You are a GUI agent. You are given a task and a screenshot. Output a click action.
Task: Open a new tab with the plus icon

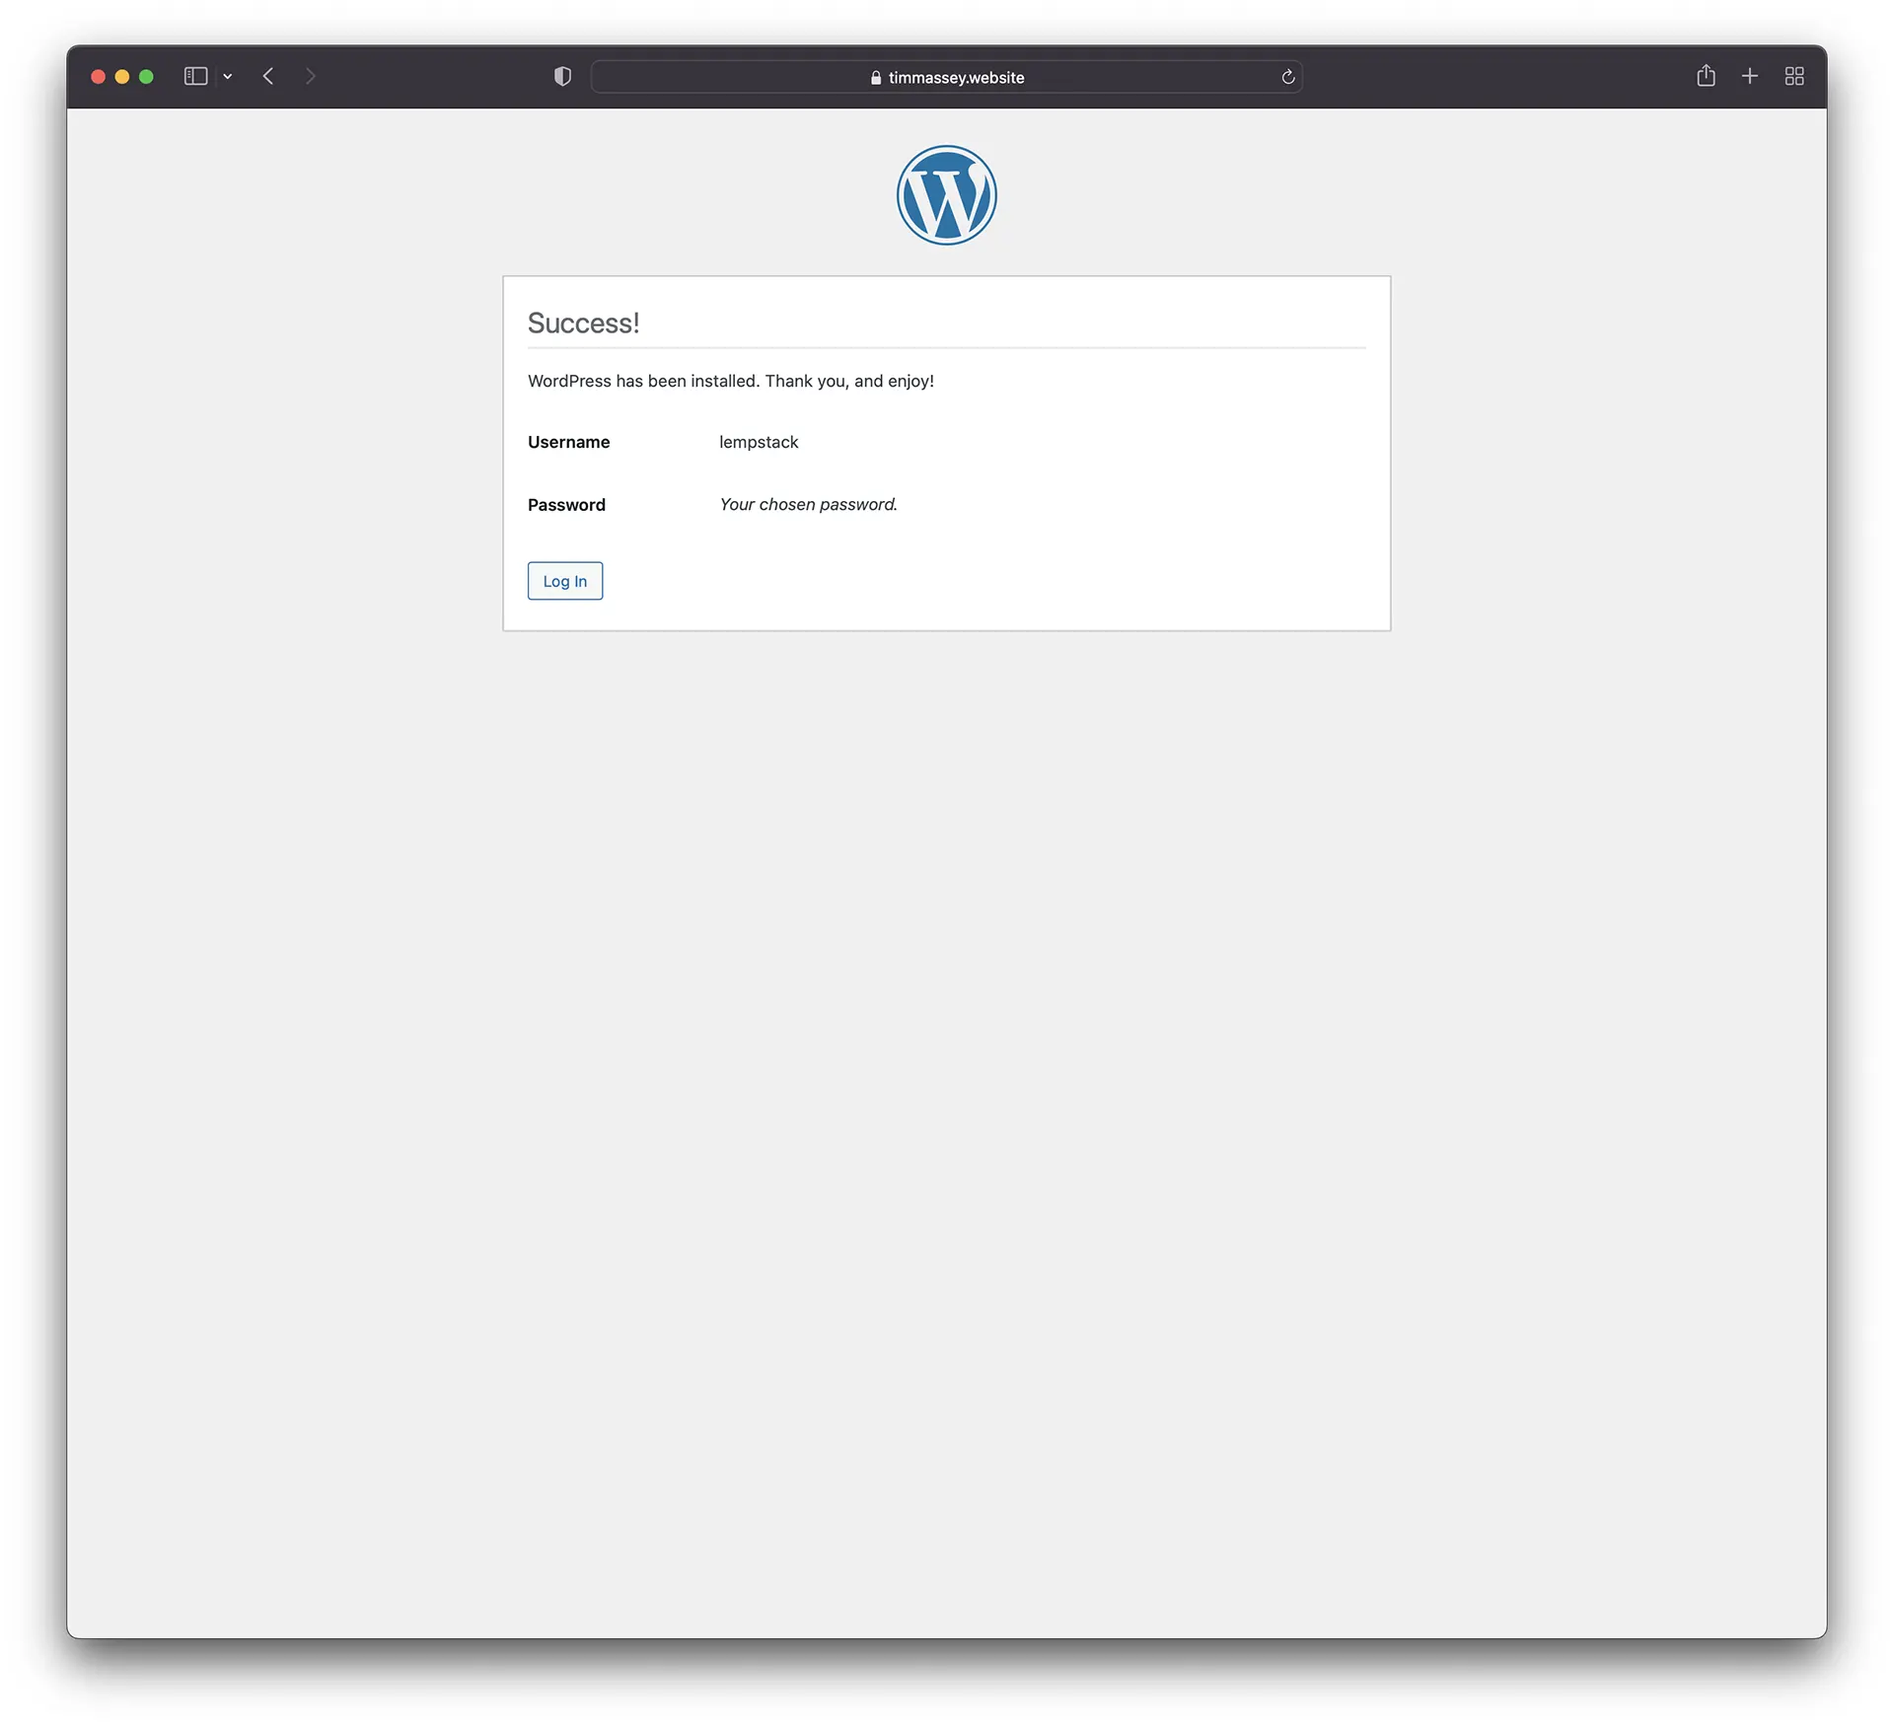coord(1750,76)
